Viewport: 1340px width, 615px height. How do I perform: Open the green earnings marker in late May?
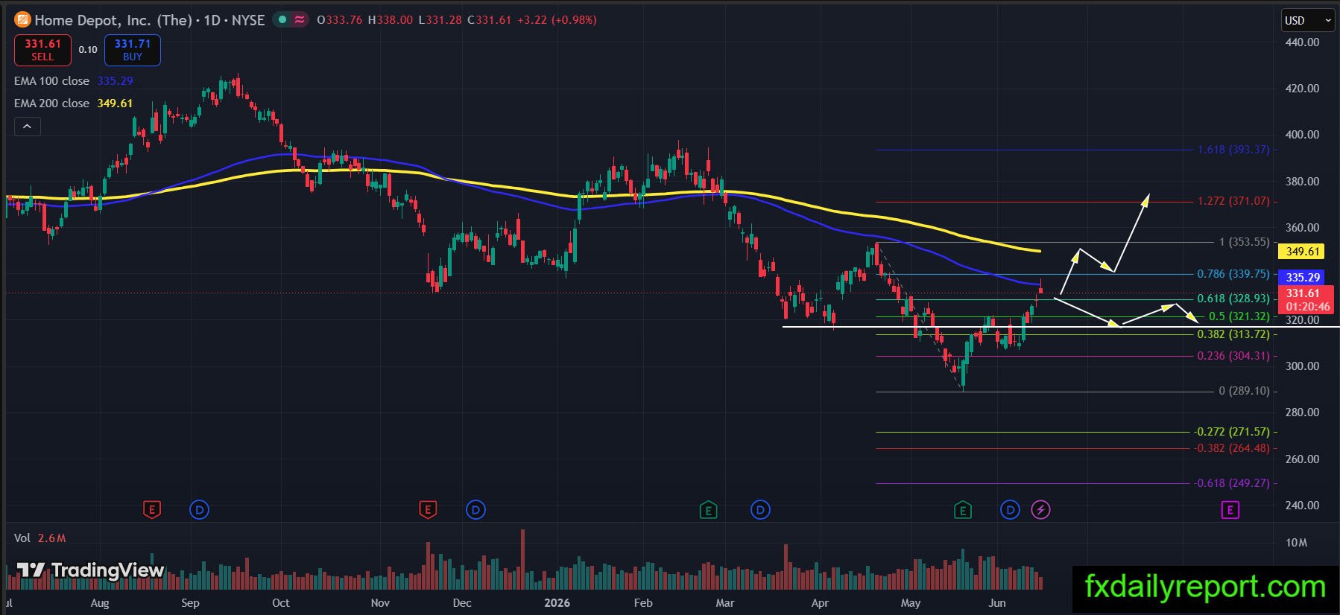tap(963, 510)
